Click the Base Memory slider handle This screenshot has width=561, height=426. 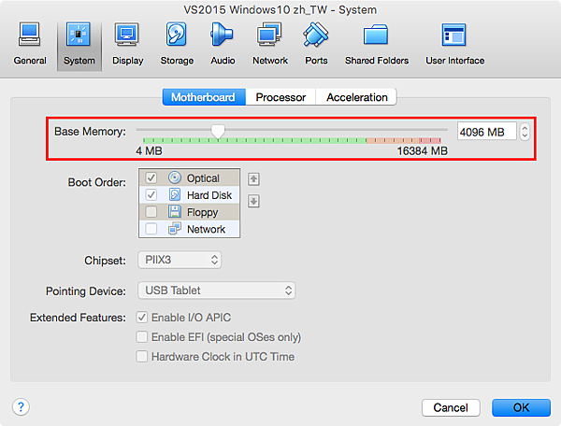click(218, 132)
